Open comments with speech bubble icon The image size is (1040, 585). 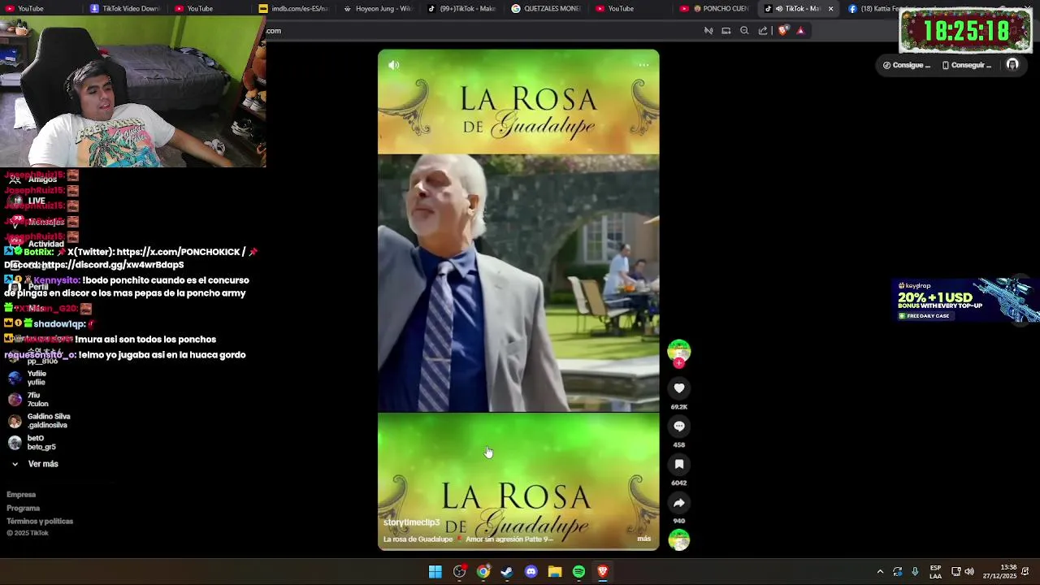[679, 427]
